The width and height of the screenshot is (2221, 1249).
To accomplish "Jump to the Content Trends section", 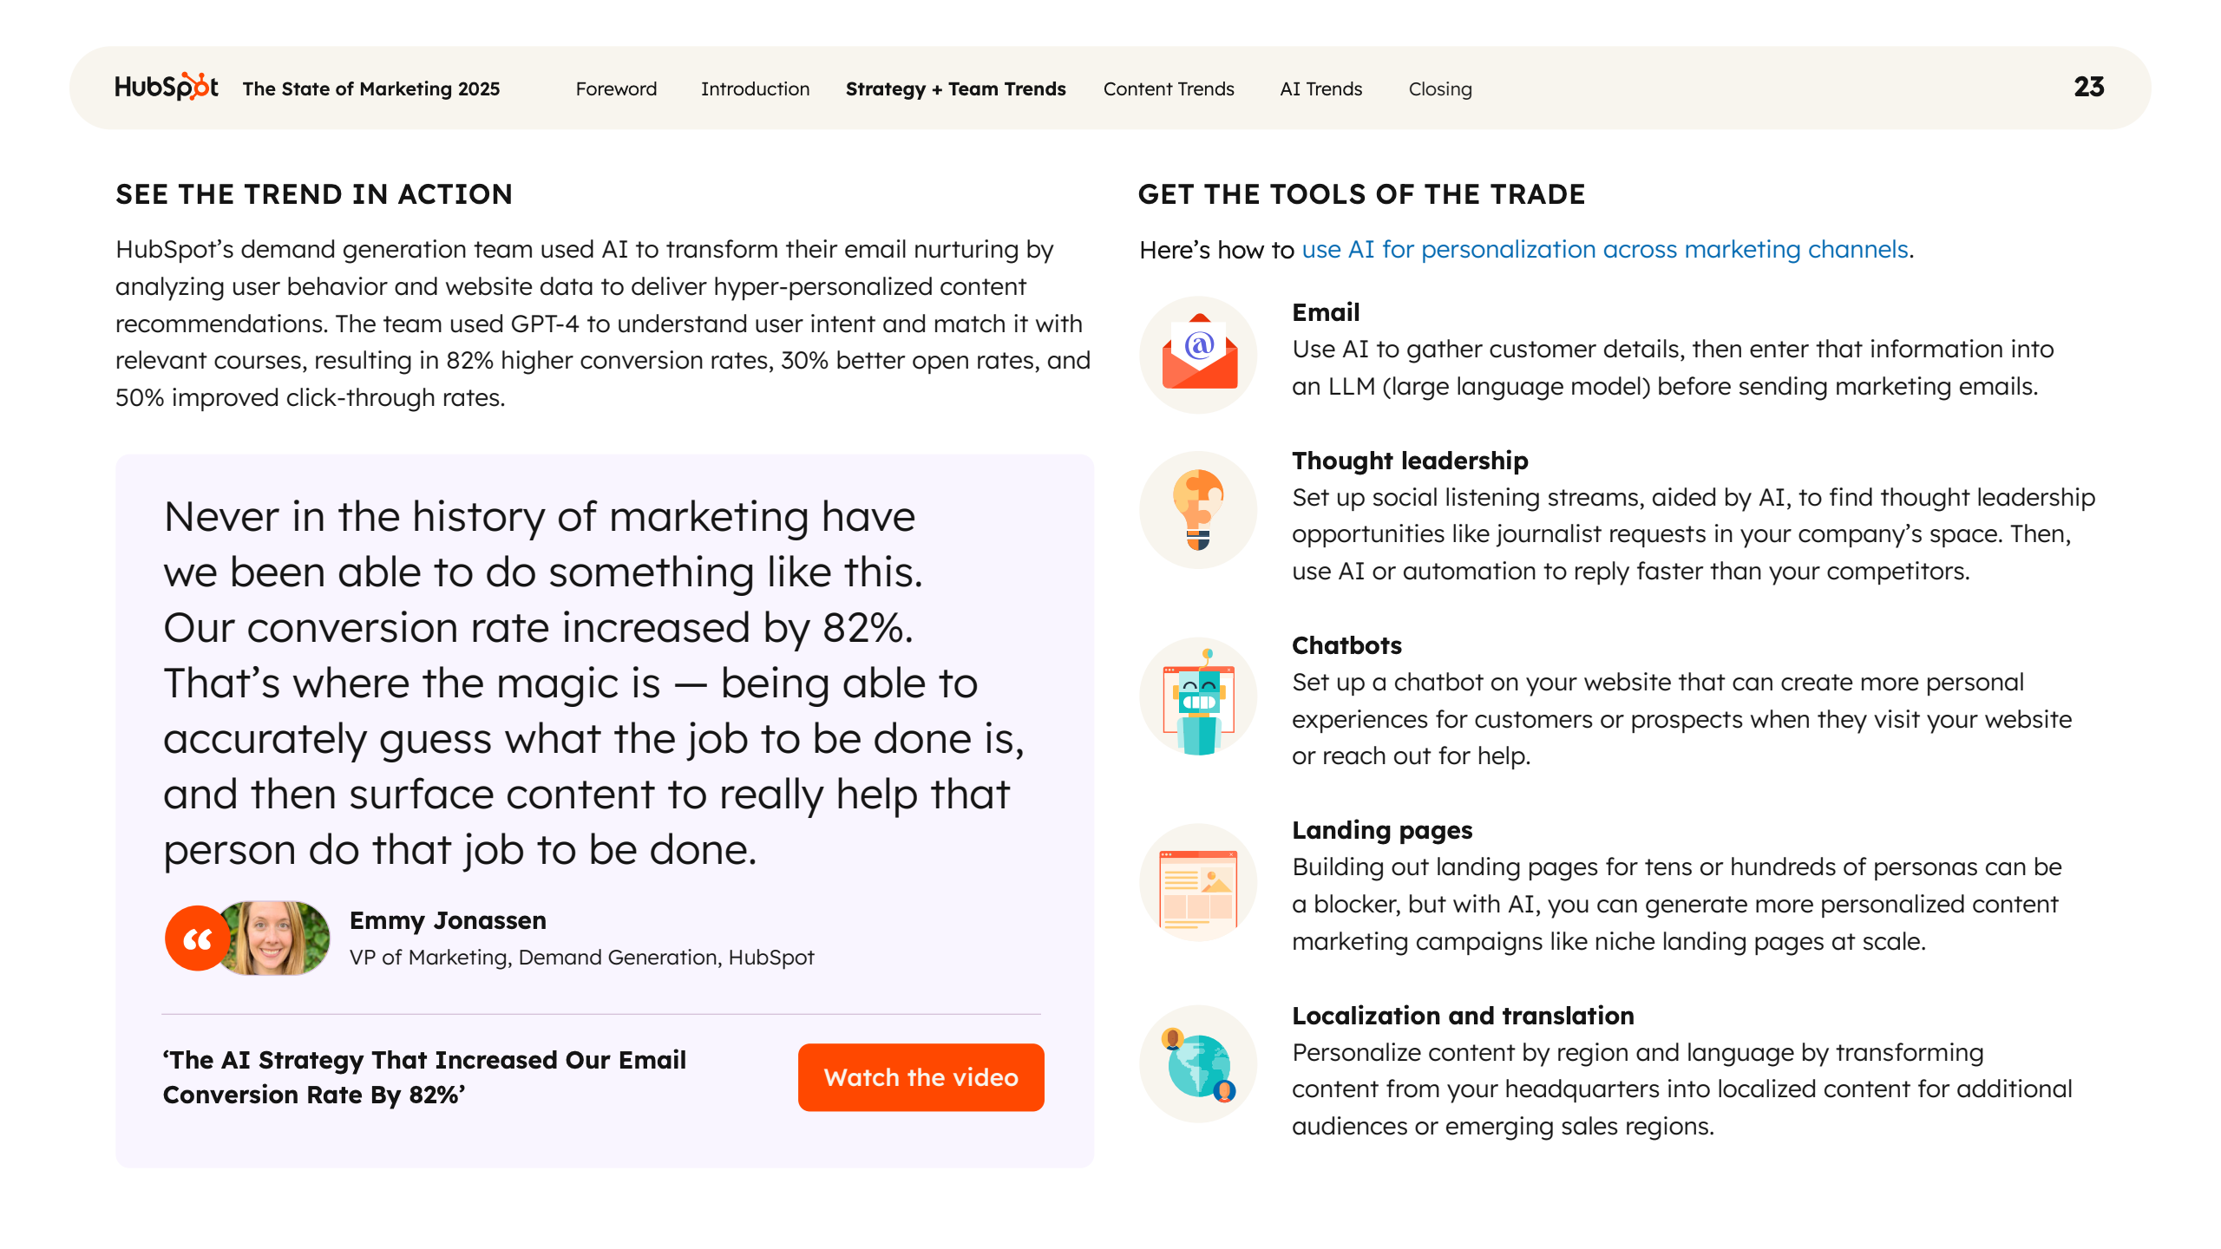I will coord(1169,88).
